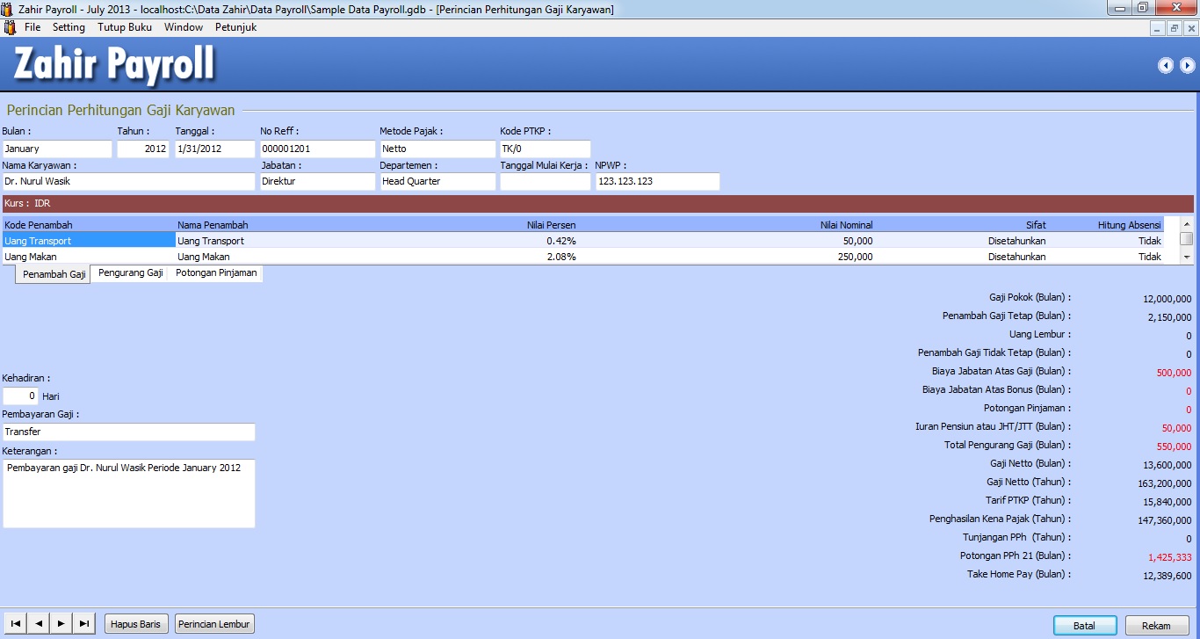
Task: Click the Kehadiran days input field
Action: 21,396
